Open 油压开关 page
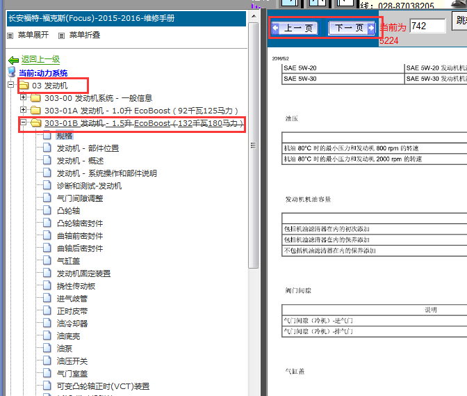 (x=72, y=361)
